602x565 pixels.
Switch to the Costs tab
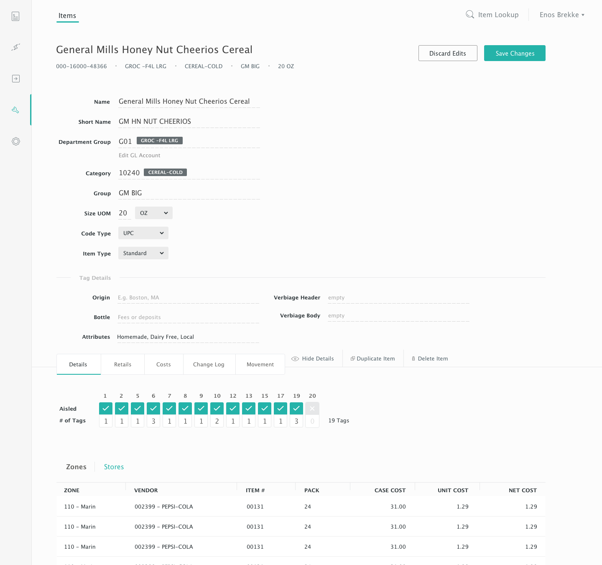click(163, 364)
